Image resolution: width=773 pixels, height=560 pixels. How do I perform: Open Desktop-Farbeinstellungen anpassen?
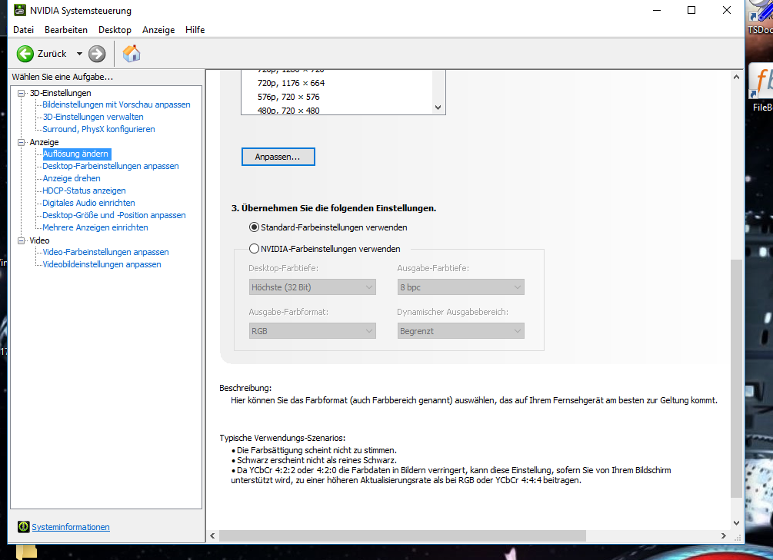coord(111,166)
